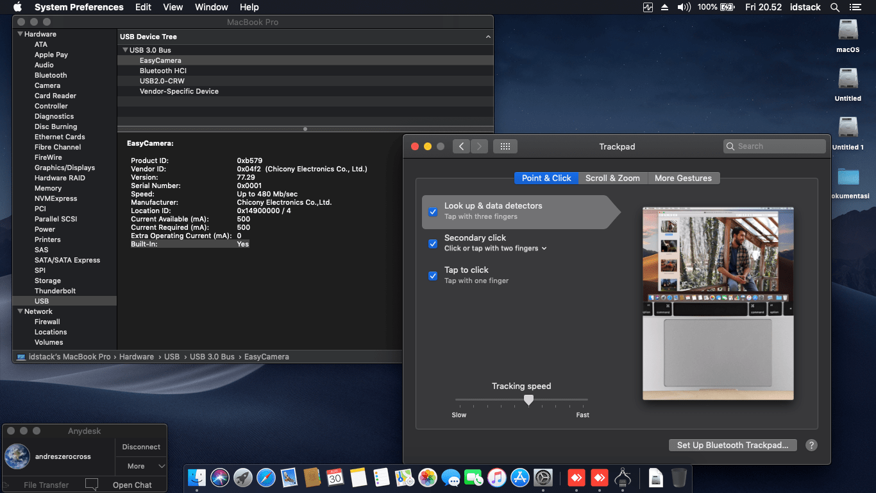
Task: Click USB Device Tree sort chevron
Action: pos(488,37)
